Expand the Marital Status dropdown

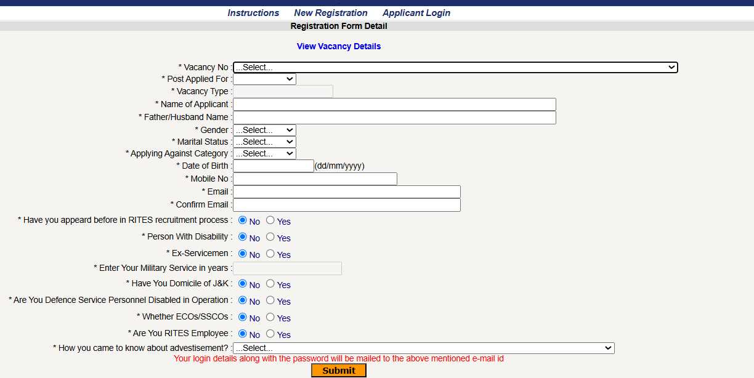tap(264, 142)
